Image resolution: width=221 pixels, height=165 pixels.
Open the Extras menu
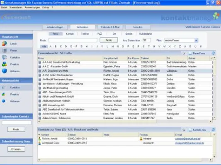[x=46, y=7]
